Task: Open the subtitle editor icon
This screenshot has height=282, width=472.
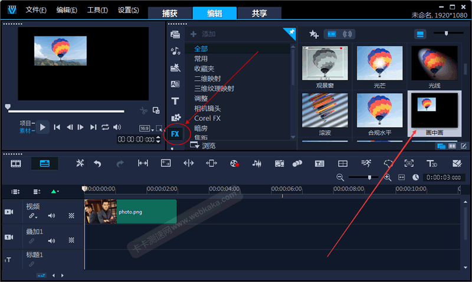Action: (319, 163)
